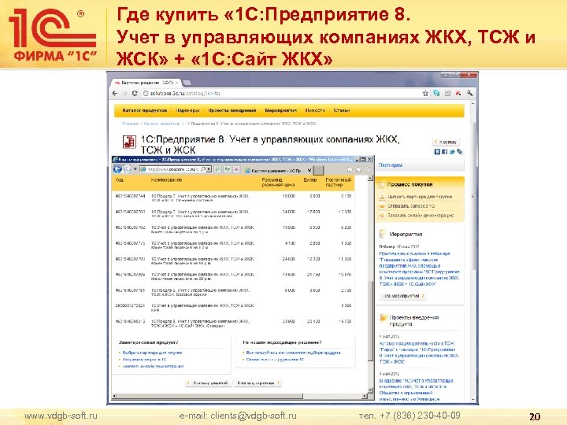Viewport: 567px width, 425px height.
Task: Reload the Chrome page
Action: (135, 93)
